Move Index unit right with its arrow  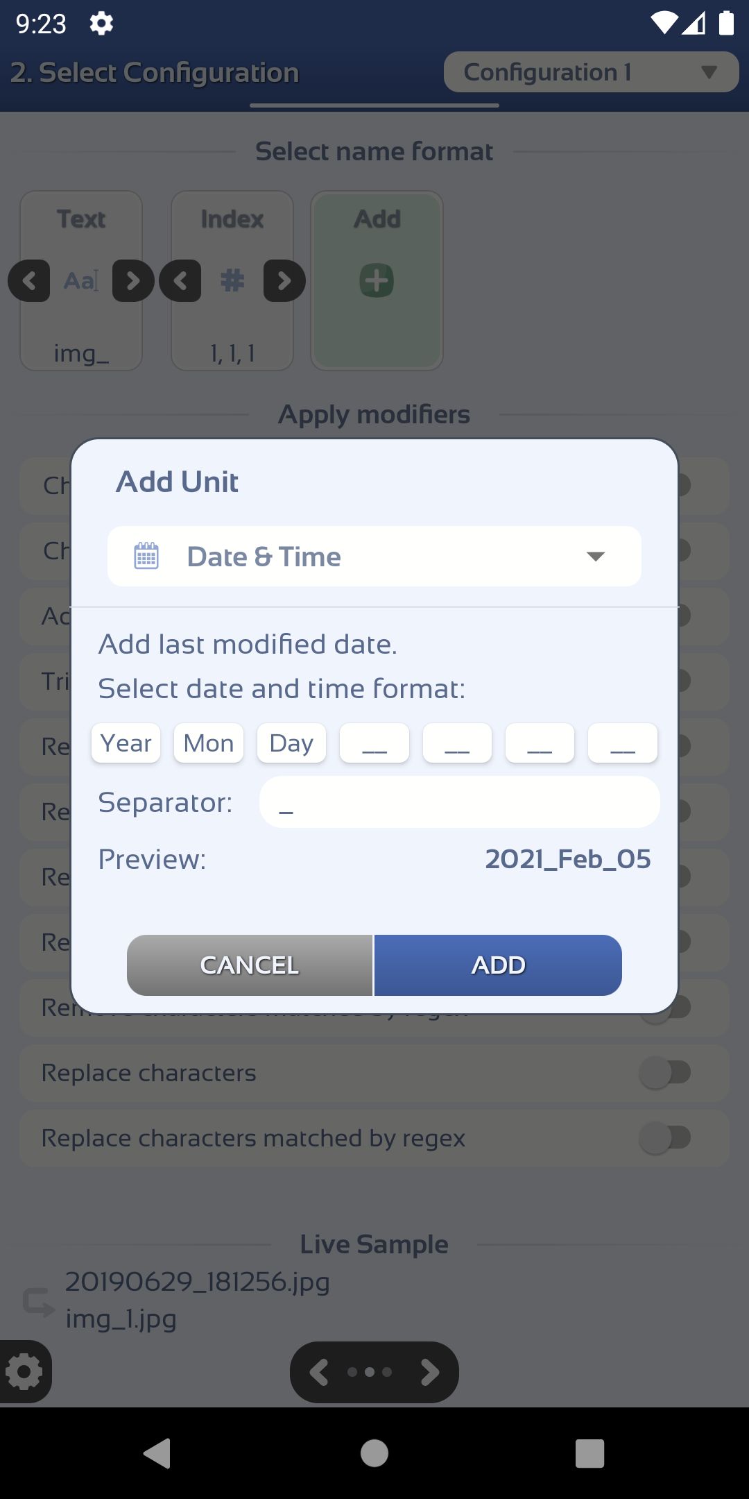[x=284, y=280]
